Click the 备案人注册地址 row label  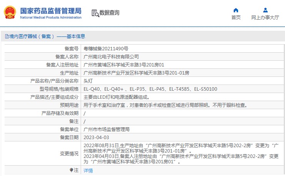coord(62,65)
